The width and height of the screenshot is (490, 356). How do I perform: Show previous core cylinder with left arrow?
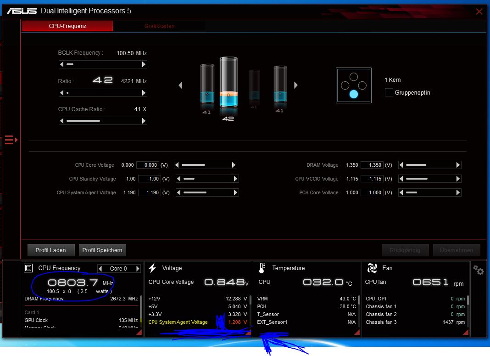(180, 85)
